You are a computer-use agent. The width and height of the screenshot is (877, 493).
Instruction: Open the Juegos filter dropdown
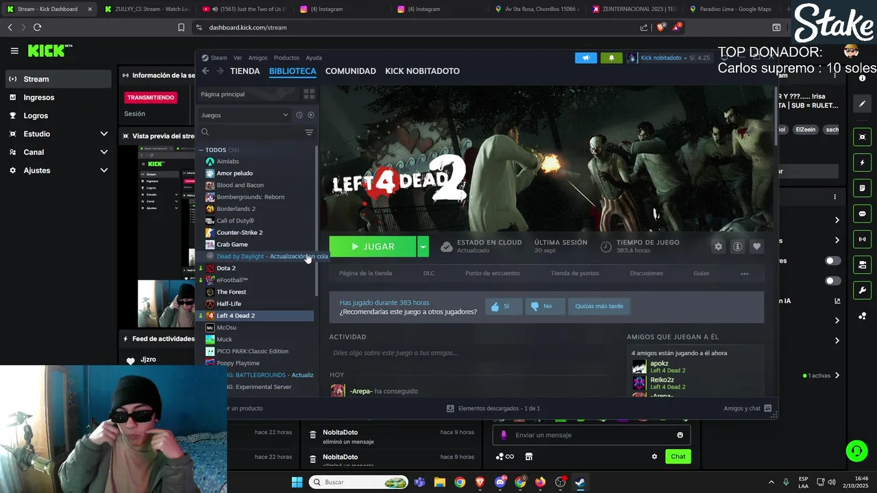[245, 115]
